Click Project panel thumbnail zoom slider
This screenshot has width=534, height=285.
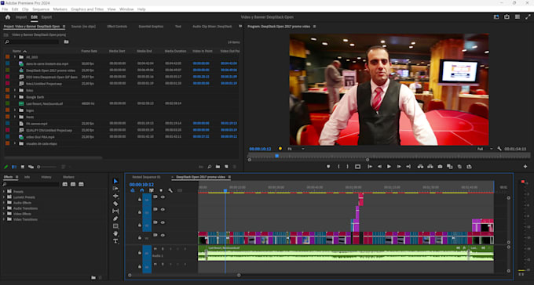pyautogui.click(x=47, y=167)
